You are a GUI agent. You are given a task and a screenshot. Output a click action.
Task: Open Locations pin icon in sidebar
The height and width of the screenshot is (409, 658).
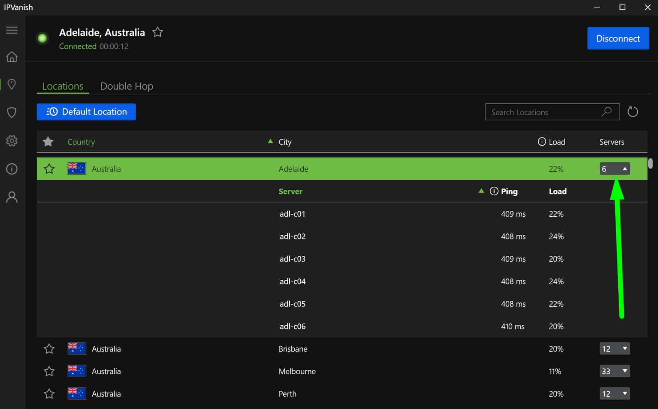12,84
